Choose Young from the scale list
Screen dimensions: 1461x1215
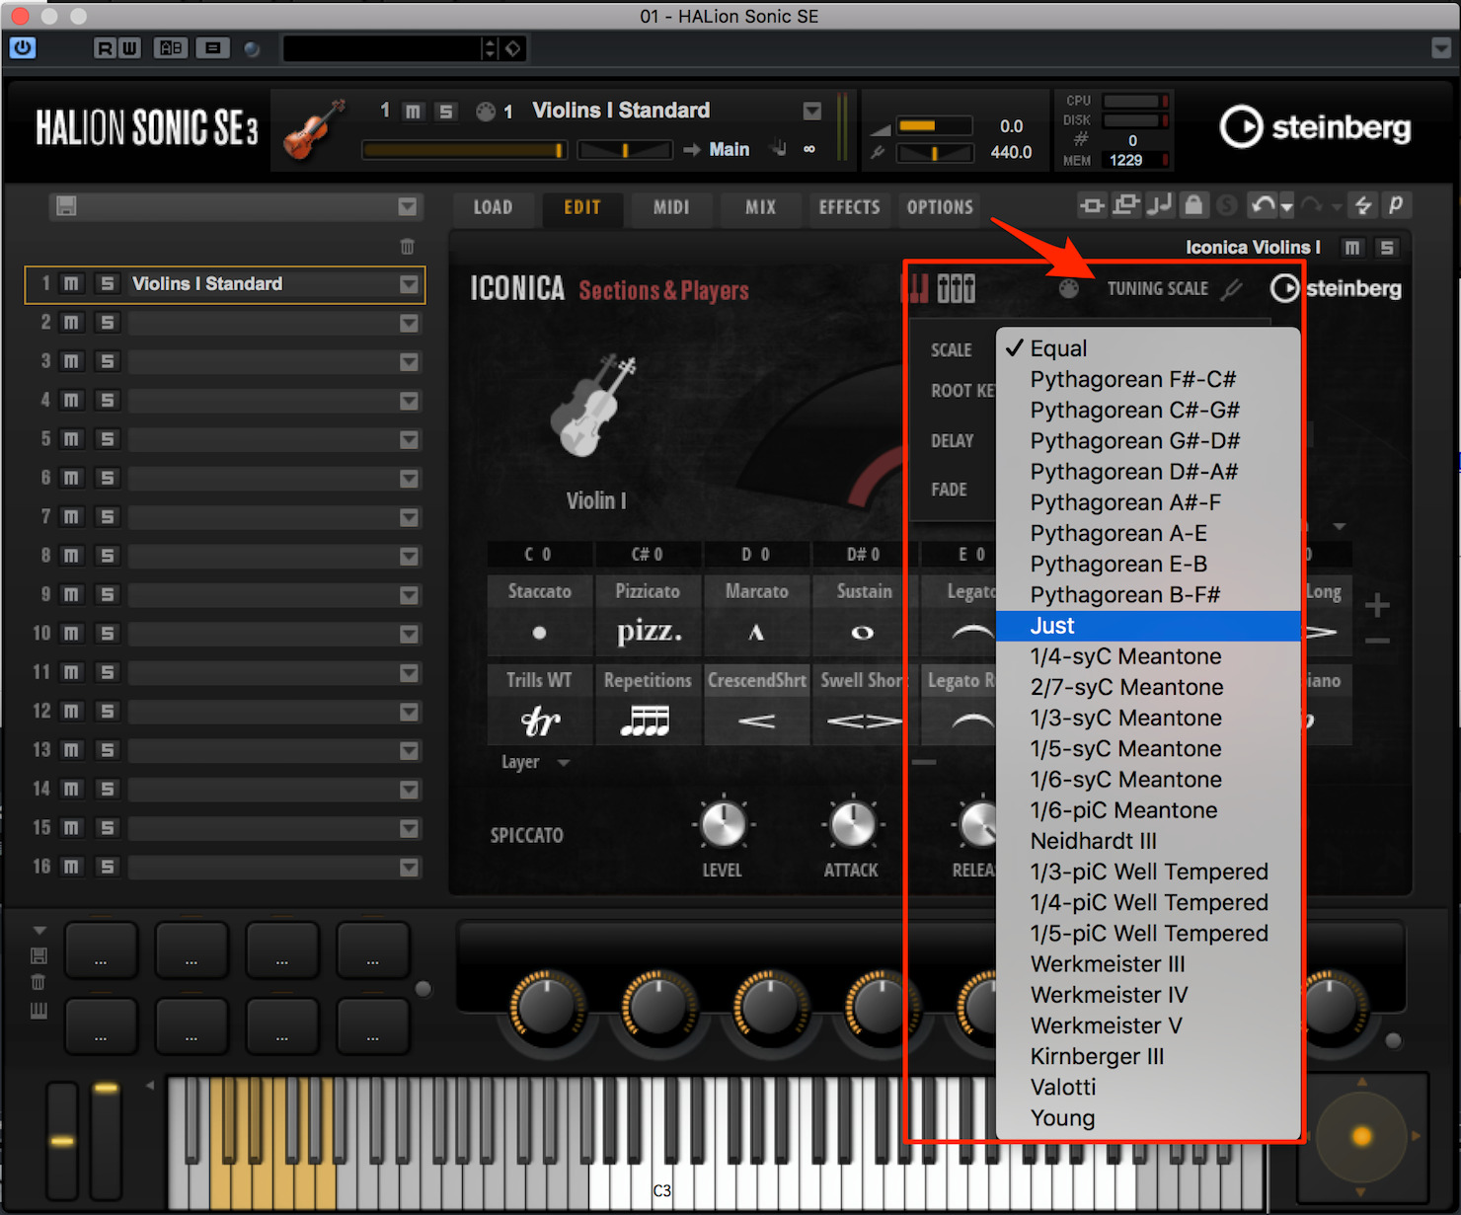click(1148, 1118)
